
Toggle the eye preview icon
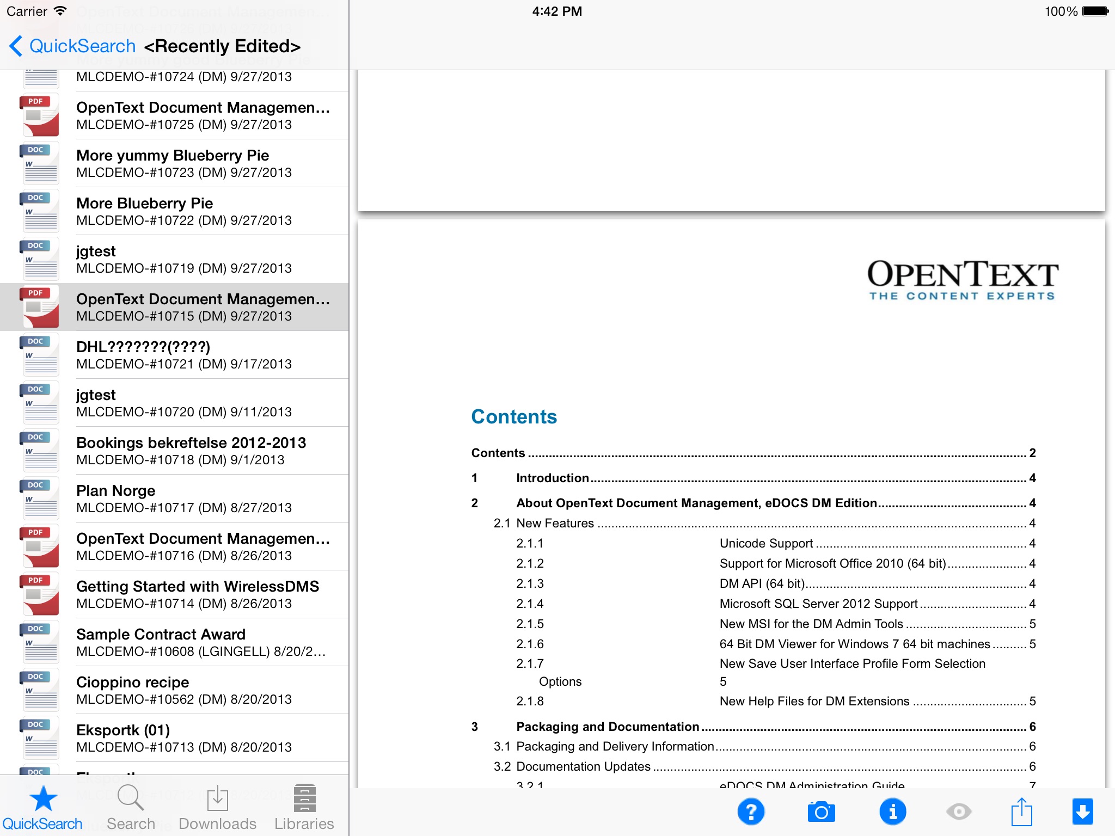[959, 812]
